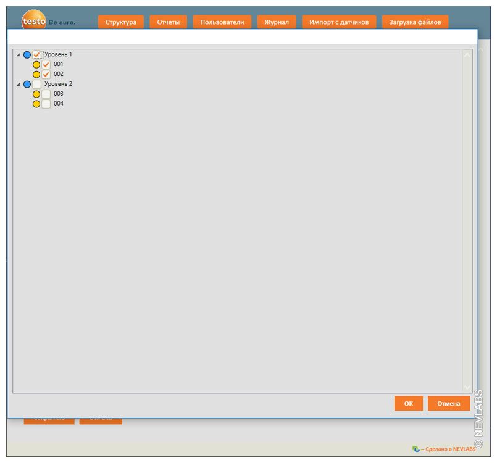Collapse the Уровень 1 tree node

(x=19, y=55)
